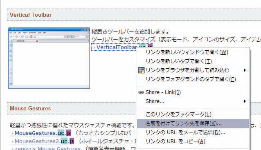Expand the Share... submenu arrow
The height and width of the screenshot is (150, 261).
pyautogui.click(x=245, y=101)
